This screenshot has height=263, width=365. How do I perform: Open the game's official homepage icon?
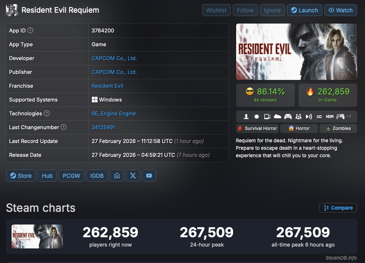pyautogui.click(x=117, y=175)
